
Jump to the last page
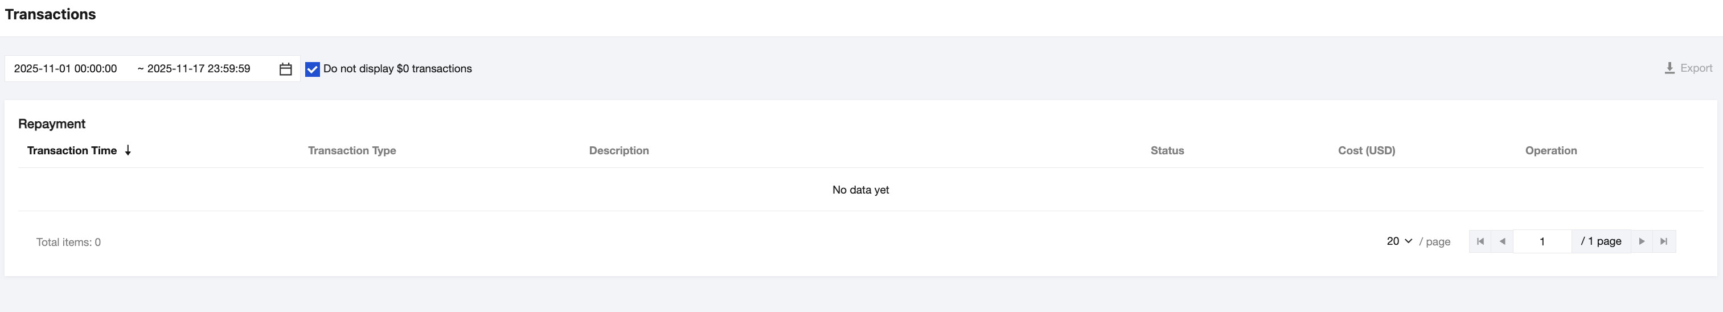point(1664,241)
